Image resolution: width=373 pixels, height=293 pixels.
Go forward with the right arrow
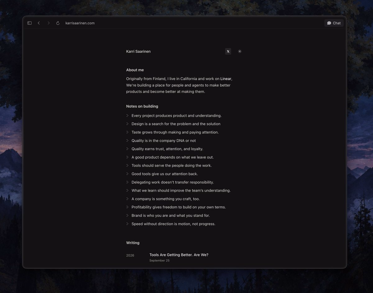click(48, 23)
